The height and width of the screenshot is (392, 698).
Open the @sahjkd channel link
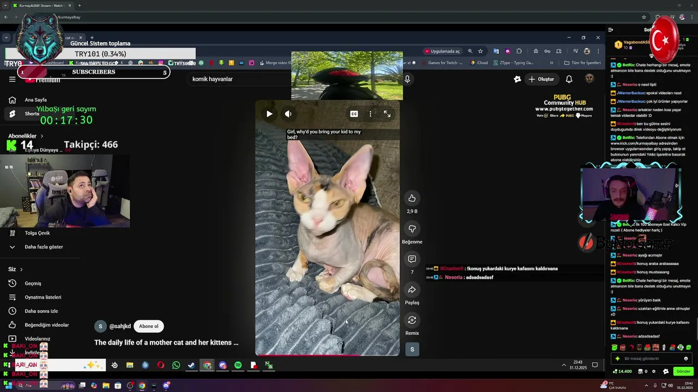pyautogui.click(x=120, y=326)
